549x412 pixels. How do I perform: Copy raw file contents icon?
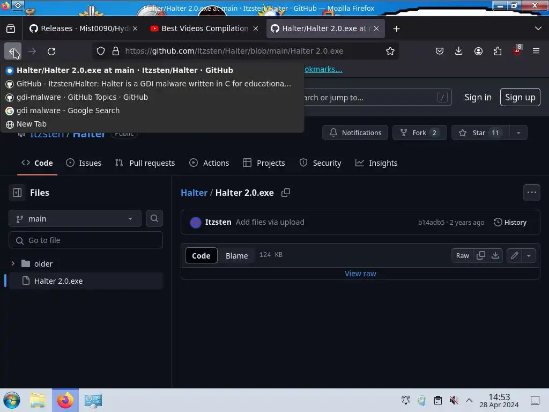(x=481, y=256)
